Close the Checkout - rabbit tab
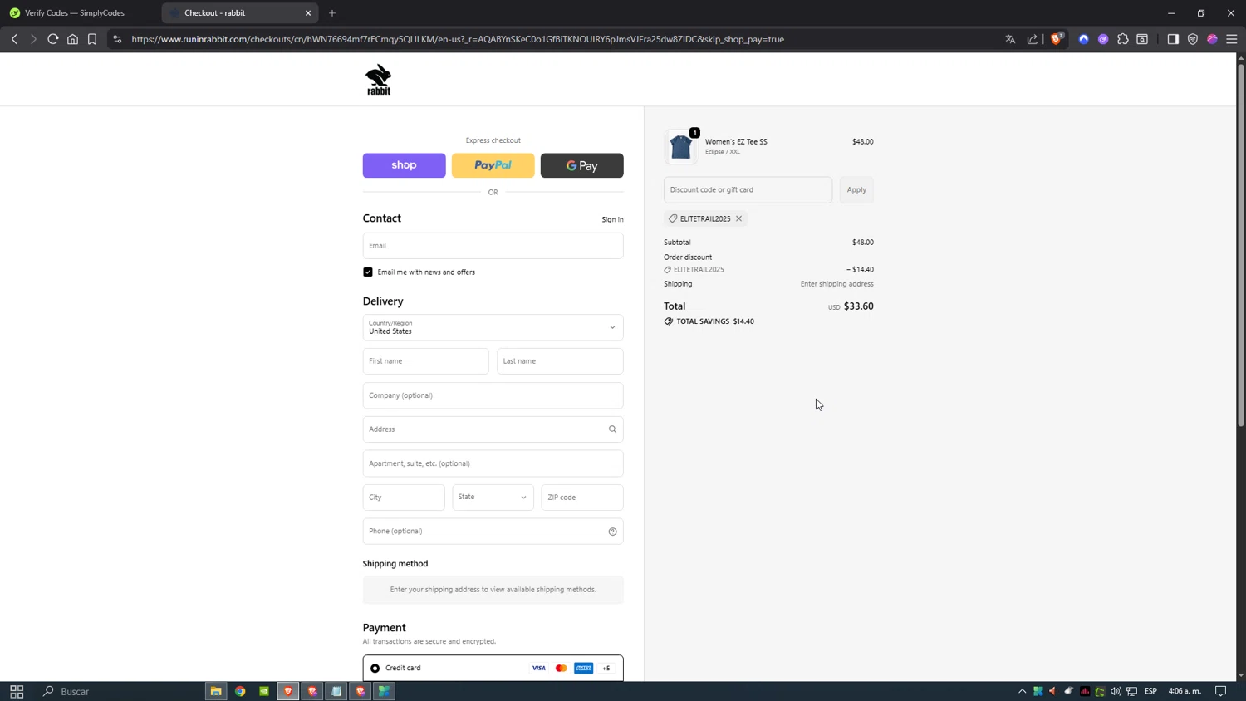Image resolution: width=1246 pixels, height=701 pixels. click(308, 13)
